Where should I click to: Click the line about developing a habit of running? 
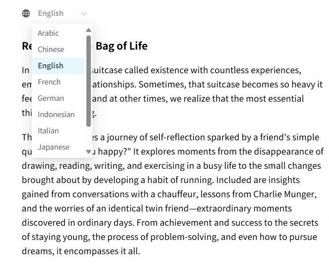(161, 180)
